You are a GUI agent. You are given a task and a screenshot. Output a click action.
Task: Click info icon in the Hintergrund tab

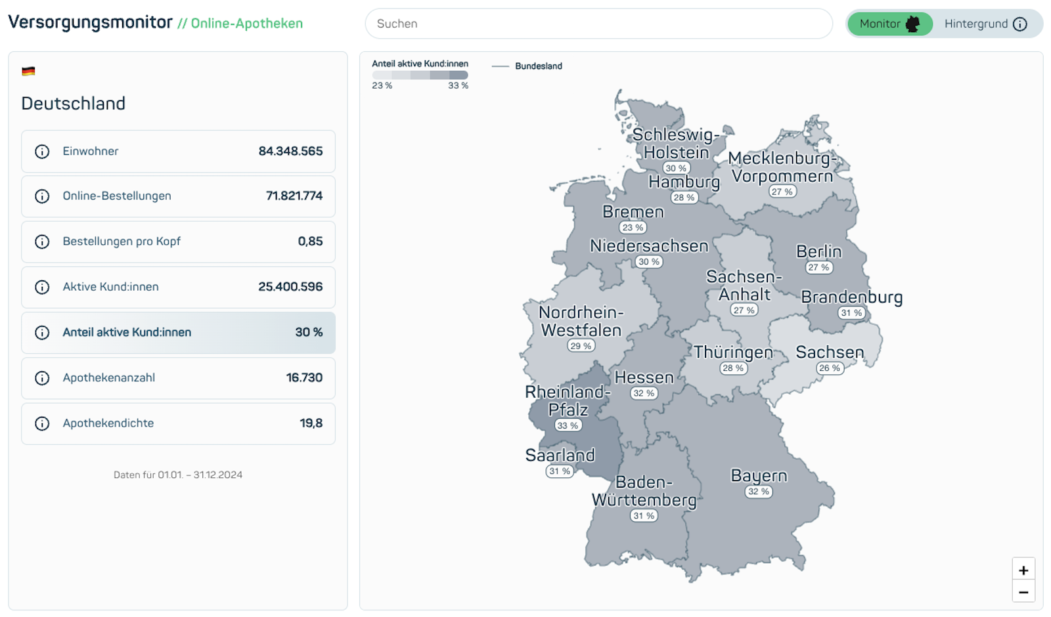(1019, 24)
